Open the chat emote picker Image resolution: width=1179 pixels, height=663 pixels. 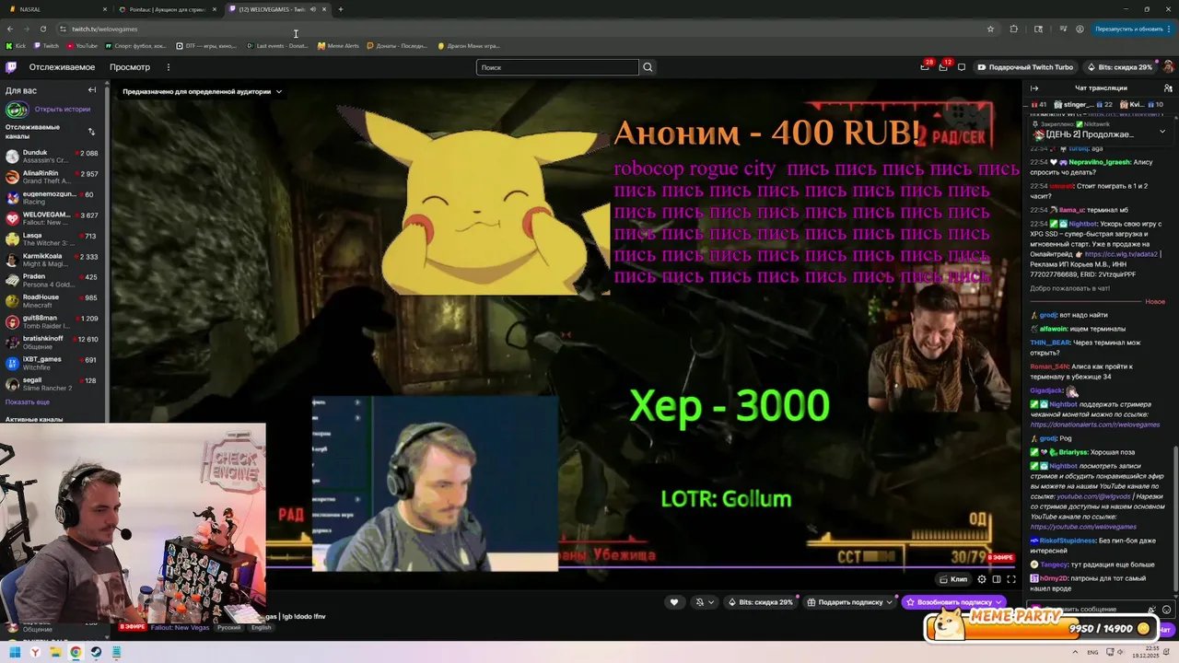point(1167,610)
